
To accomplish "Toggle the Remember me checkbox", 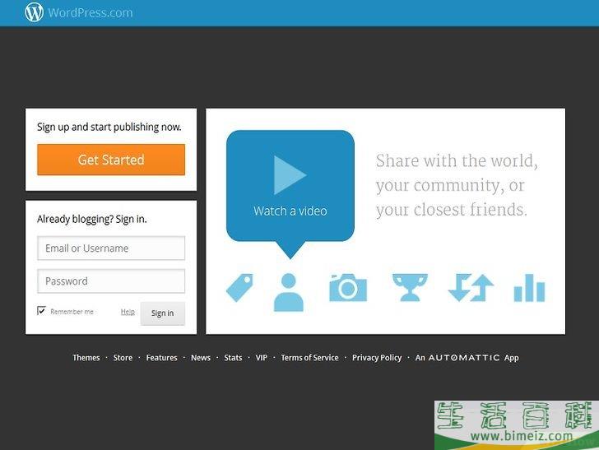I will 41,311.
